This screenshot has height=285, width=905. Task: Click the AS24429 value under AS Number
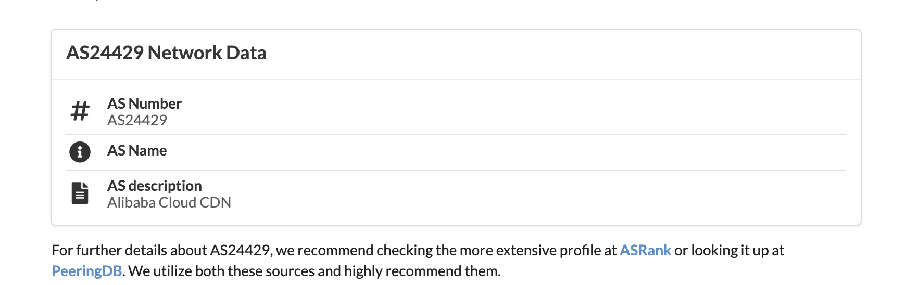[x=137, y=120]
